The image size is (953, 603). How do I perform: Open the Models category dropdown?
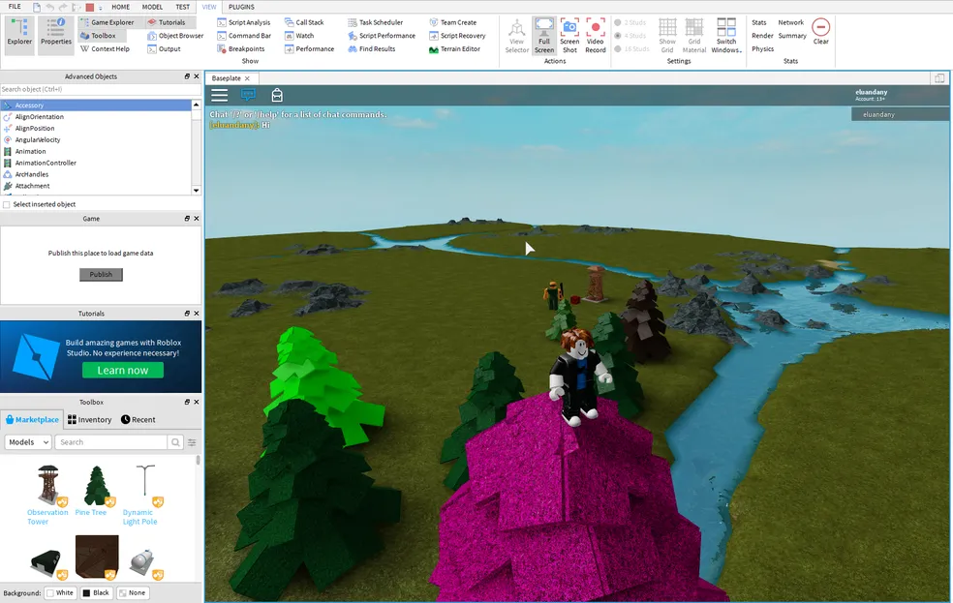click(28, 442)
